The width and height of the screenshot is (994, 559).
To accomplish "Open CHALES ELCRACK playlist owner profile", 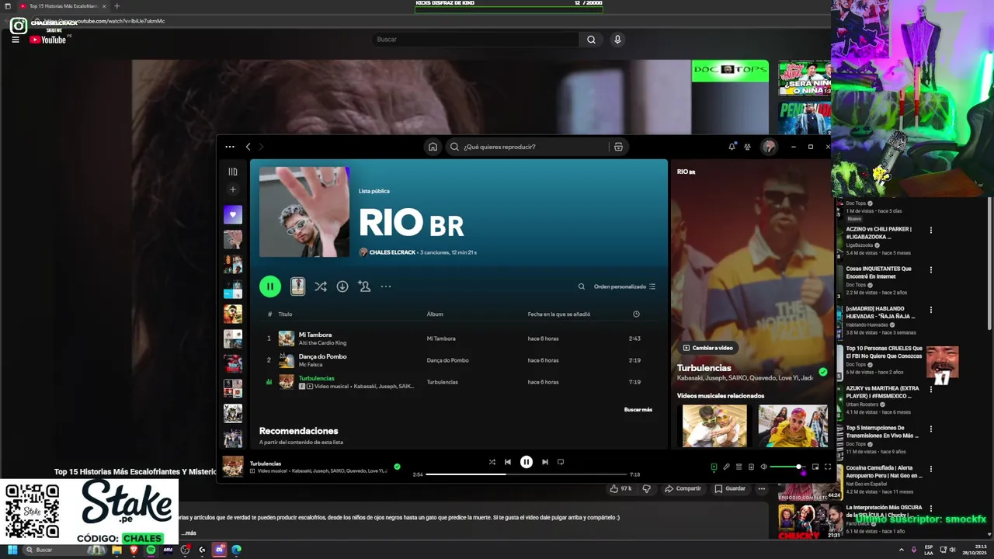I will click(392, 252).
